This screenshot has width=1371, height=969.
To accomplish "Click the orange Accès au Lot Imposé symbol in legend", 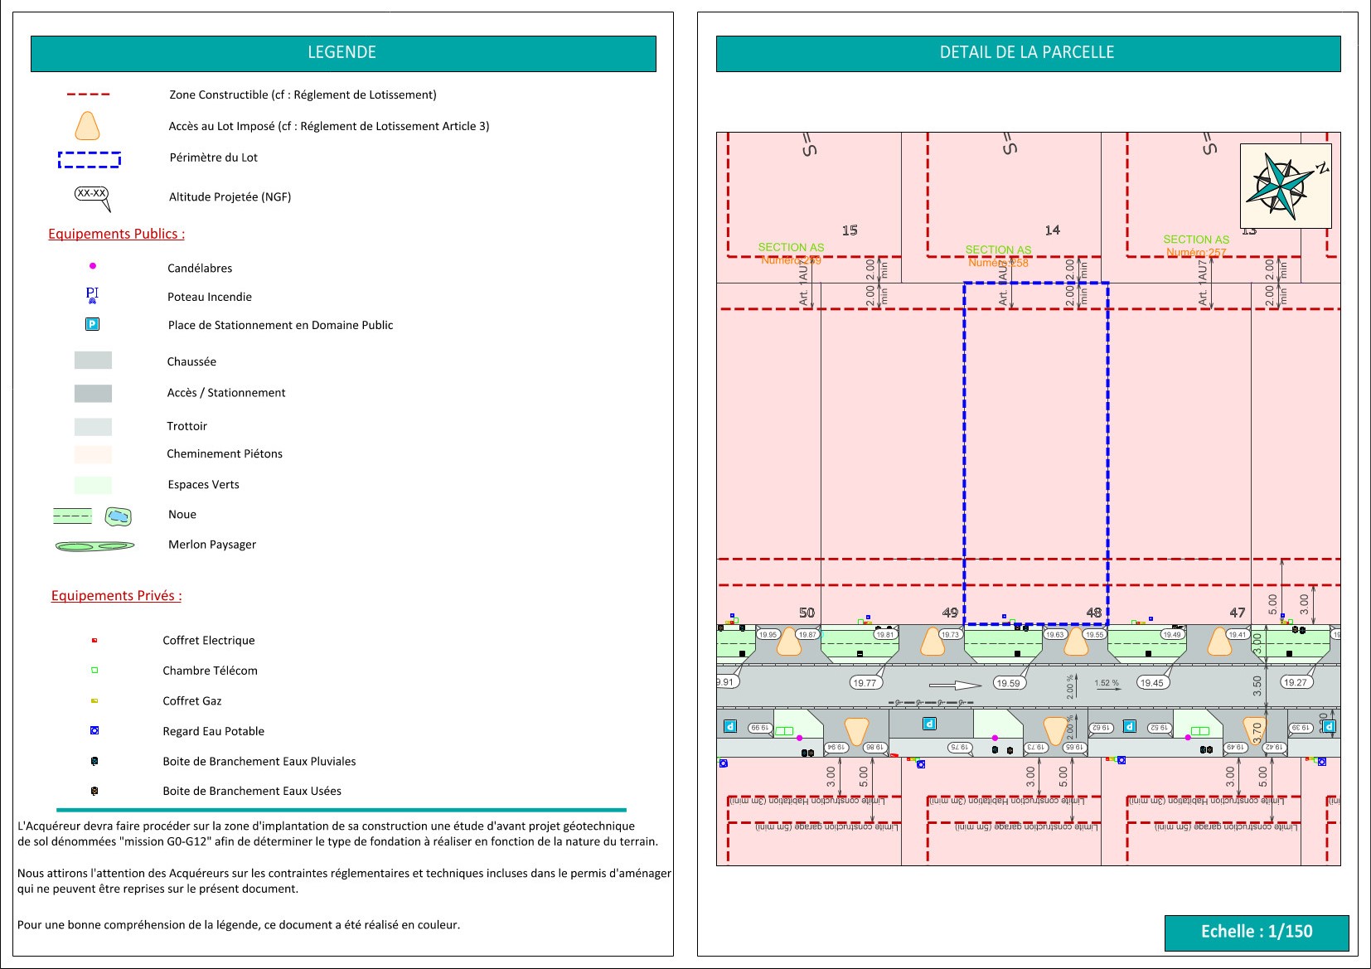I will (x=87, y=126).
